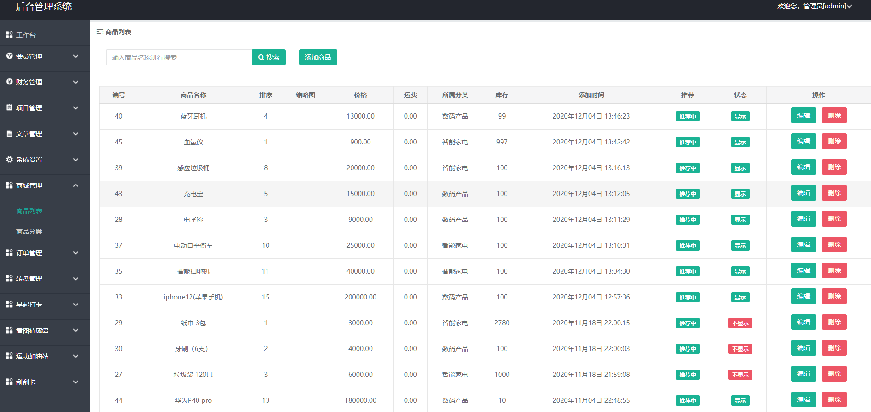
Task: Toggle 不显示 status for 纸巾 3包
Action: (x=740, y=323)
